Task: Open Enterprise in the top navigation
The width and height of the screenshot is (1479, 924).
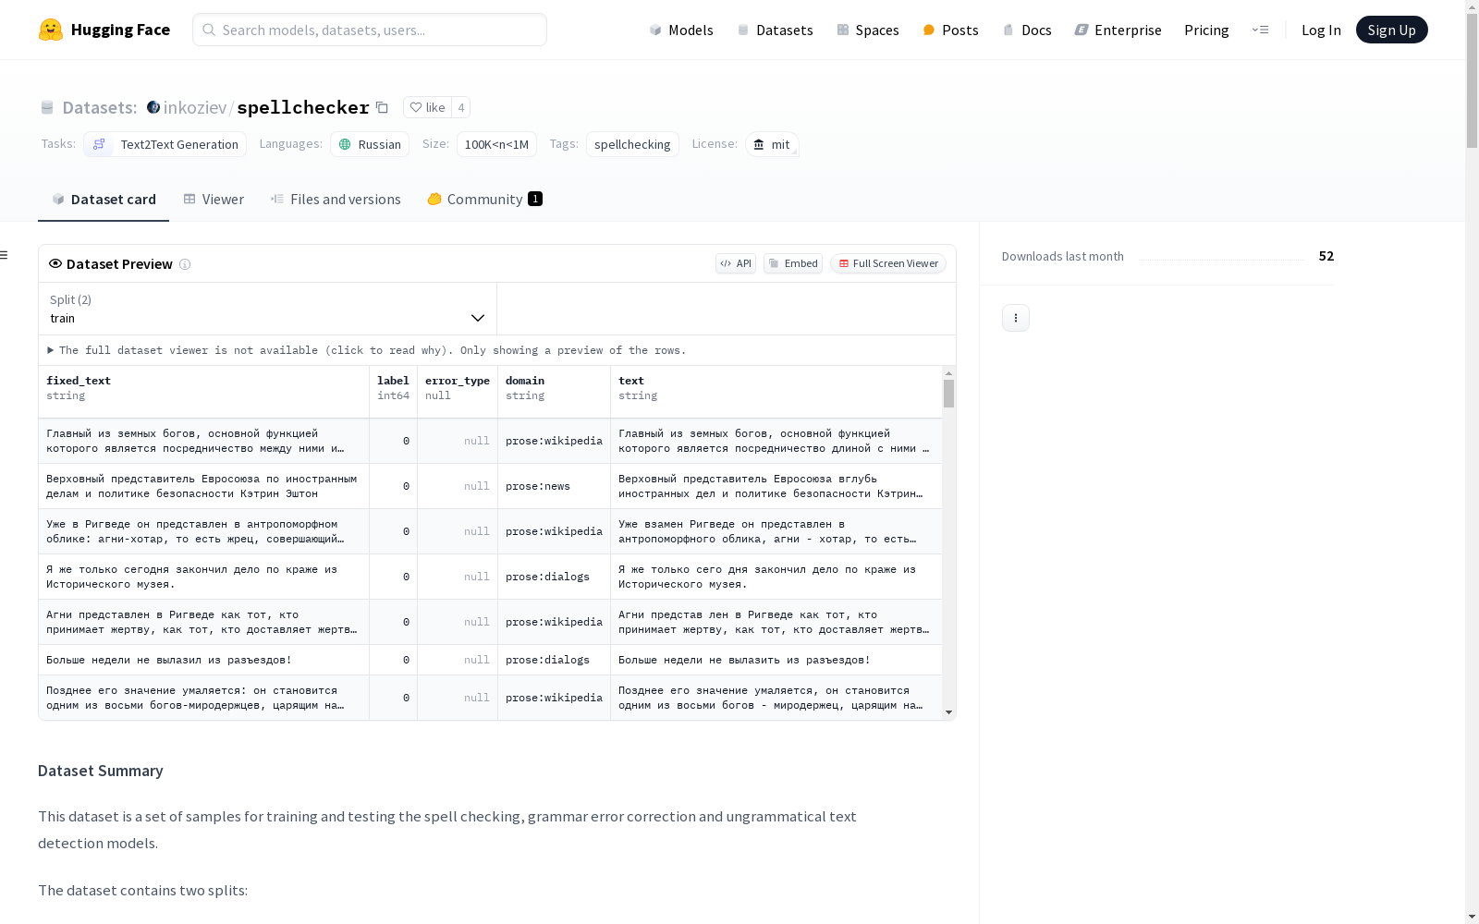Action: (x=1118, y=30)
